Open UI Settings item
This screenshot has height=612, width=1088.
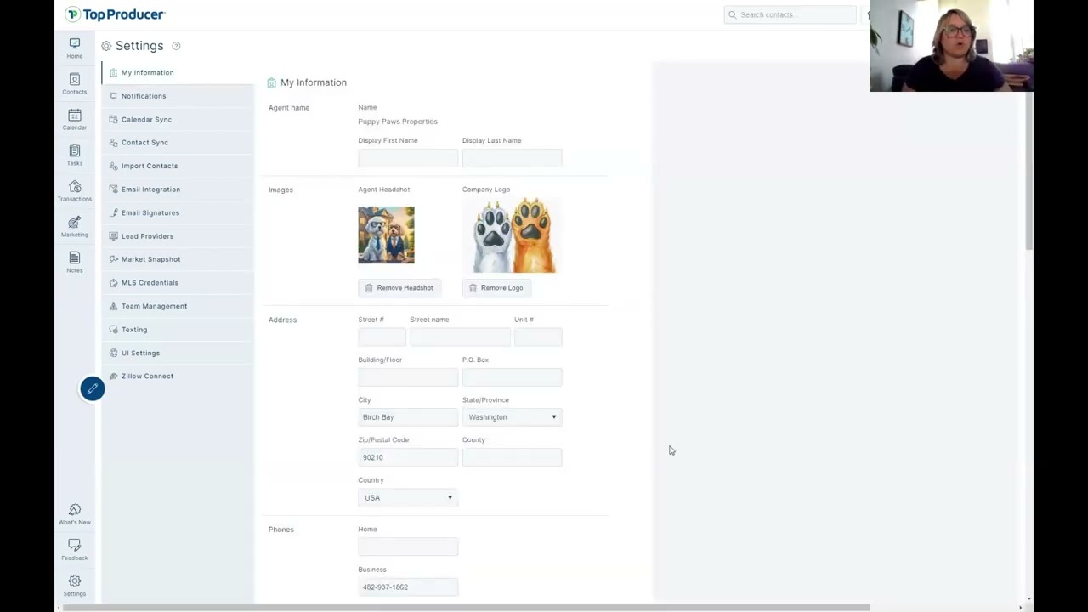click(178, 353)
